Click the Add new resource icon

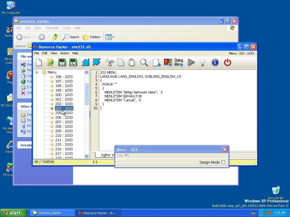click(x=156, y=62)
